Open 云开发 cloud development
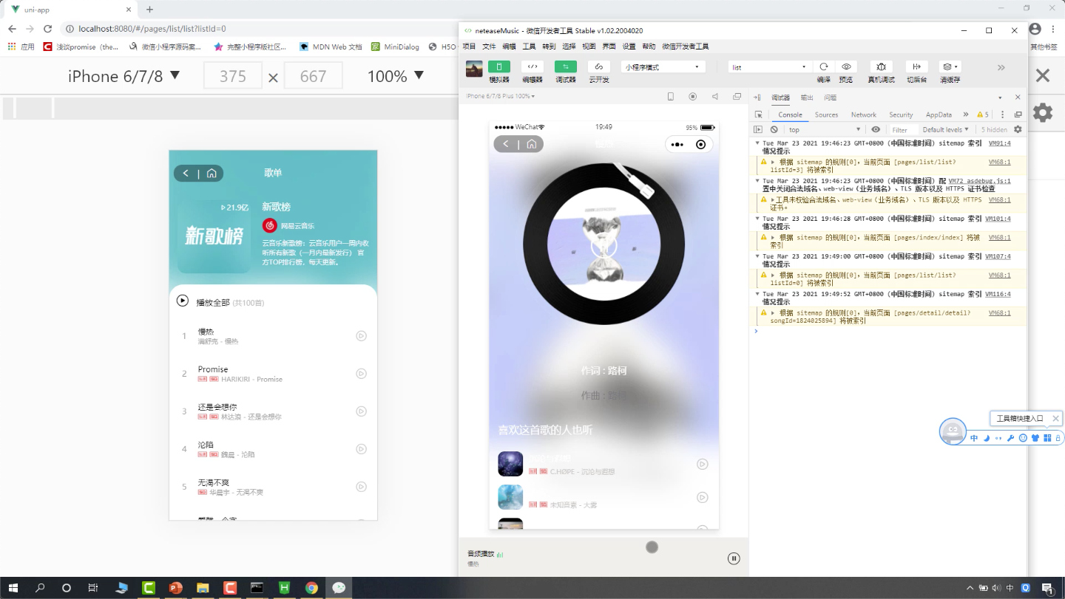Screen dimensions: 1065x599 [x=599, y=66]
